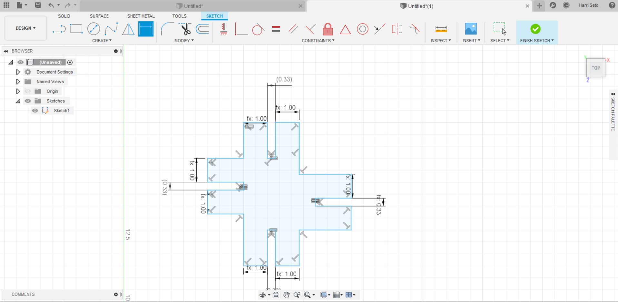Open the INSPECT dropdown menu
This screenshot has height=302, width=618.
coord(441,41)
